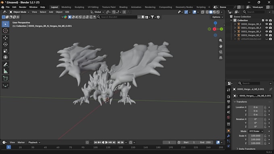Open the Options dropdown in viewport
The image size is (274, 154).
coord(218,17)
